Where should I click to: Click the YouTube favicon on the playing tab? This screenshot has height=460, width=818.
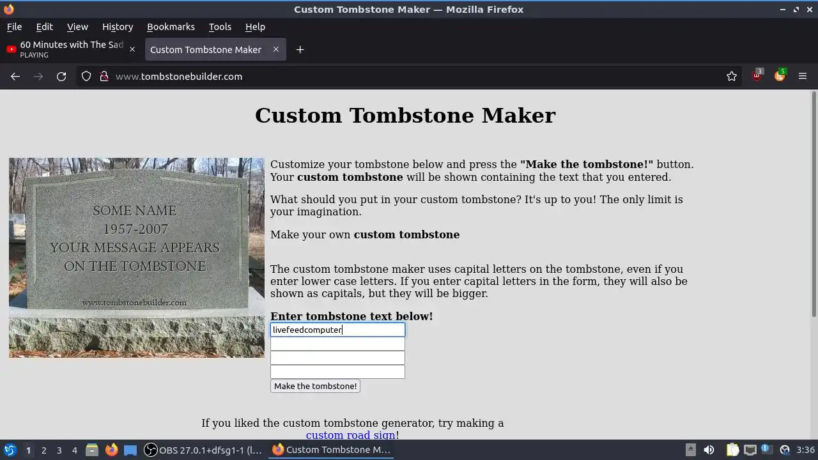tap(11, 49)
